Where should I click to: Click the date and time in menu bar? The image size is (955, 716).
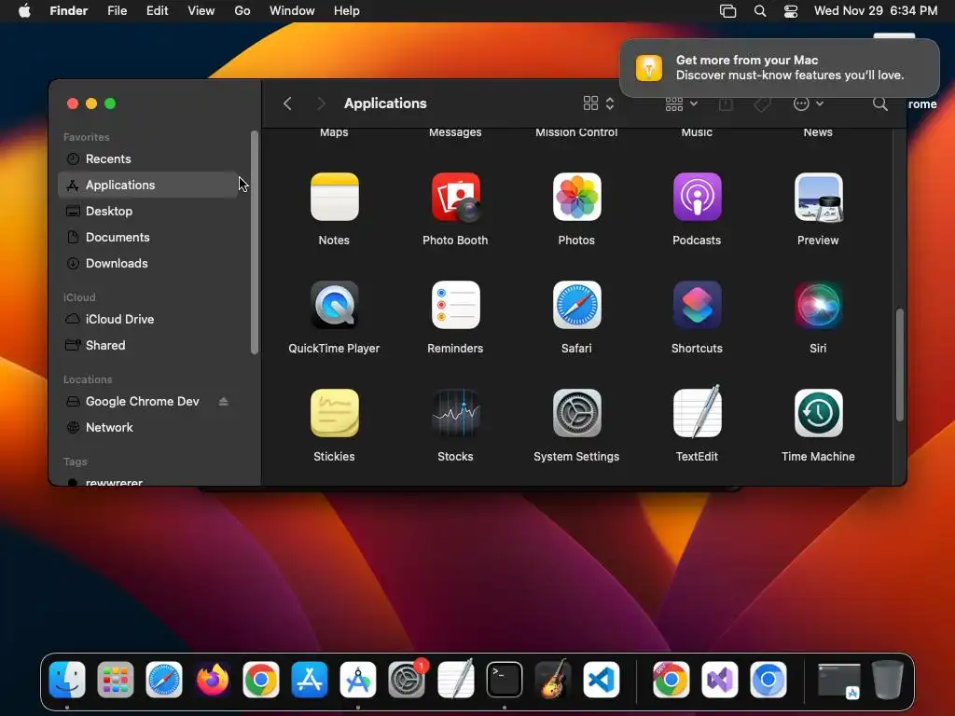point(876,11)
